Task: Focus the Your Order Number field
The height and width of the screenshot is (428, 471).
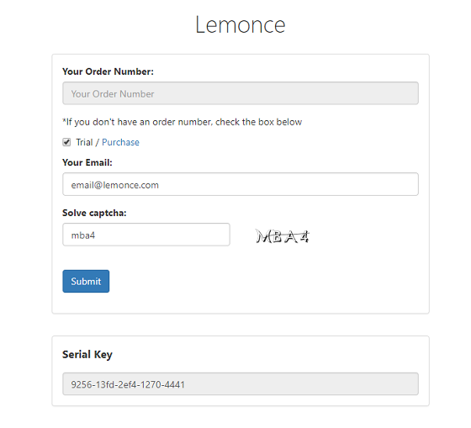Action: [241, 93]
